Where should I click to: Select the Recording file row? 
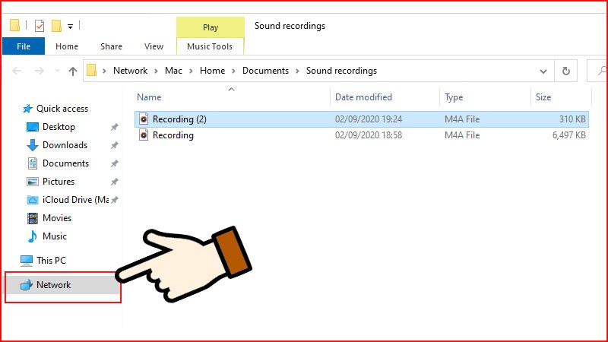click(173, 135)
